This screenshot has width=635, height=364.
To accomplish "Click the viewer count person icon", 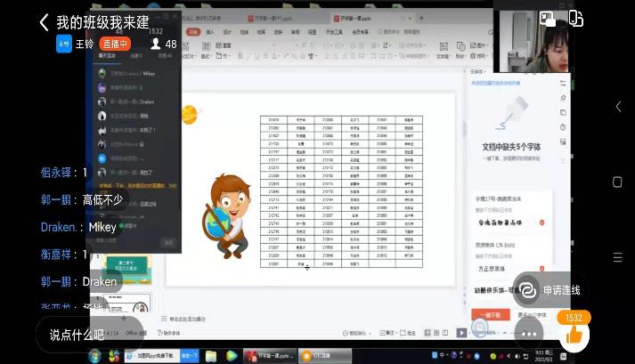I will (156, 44).
